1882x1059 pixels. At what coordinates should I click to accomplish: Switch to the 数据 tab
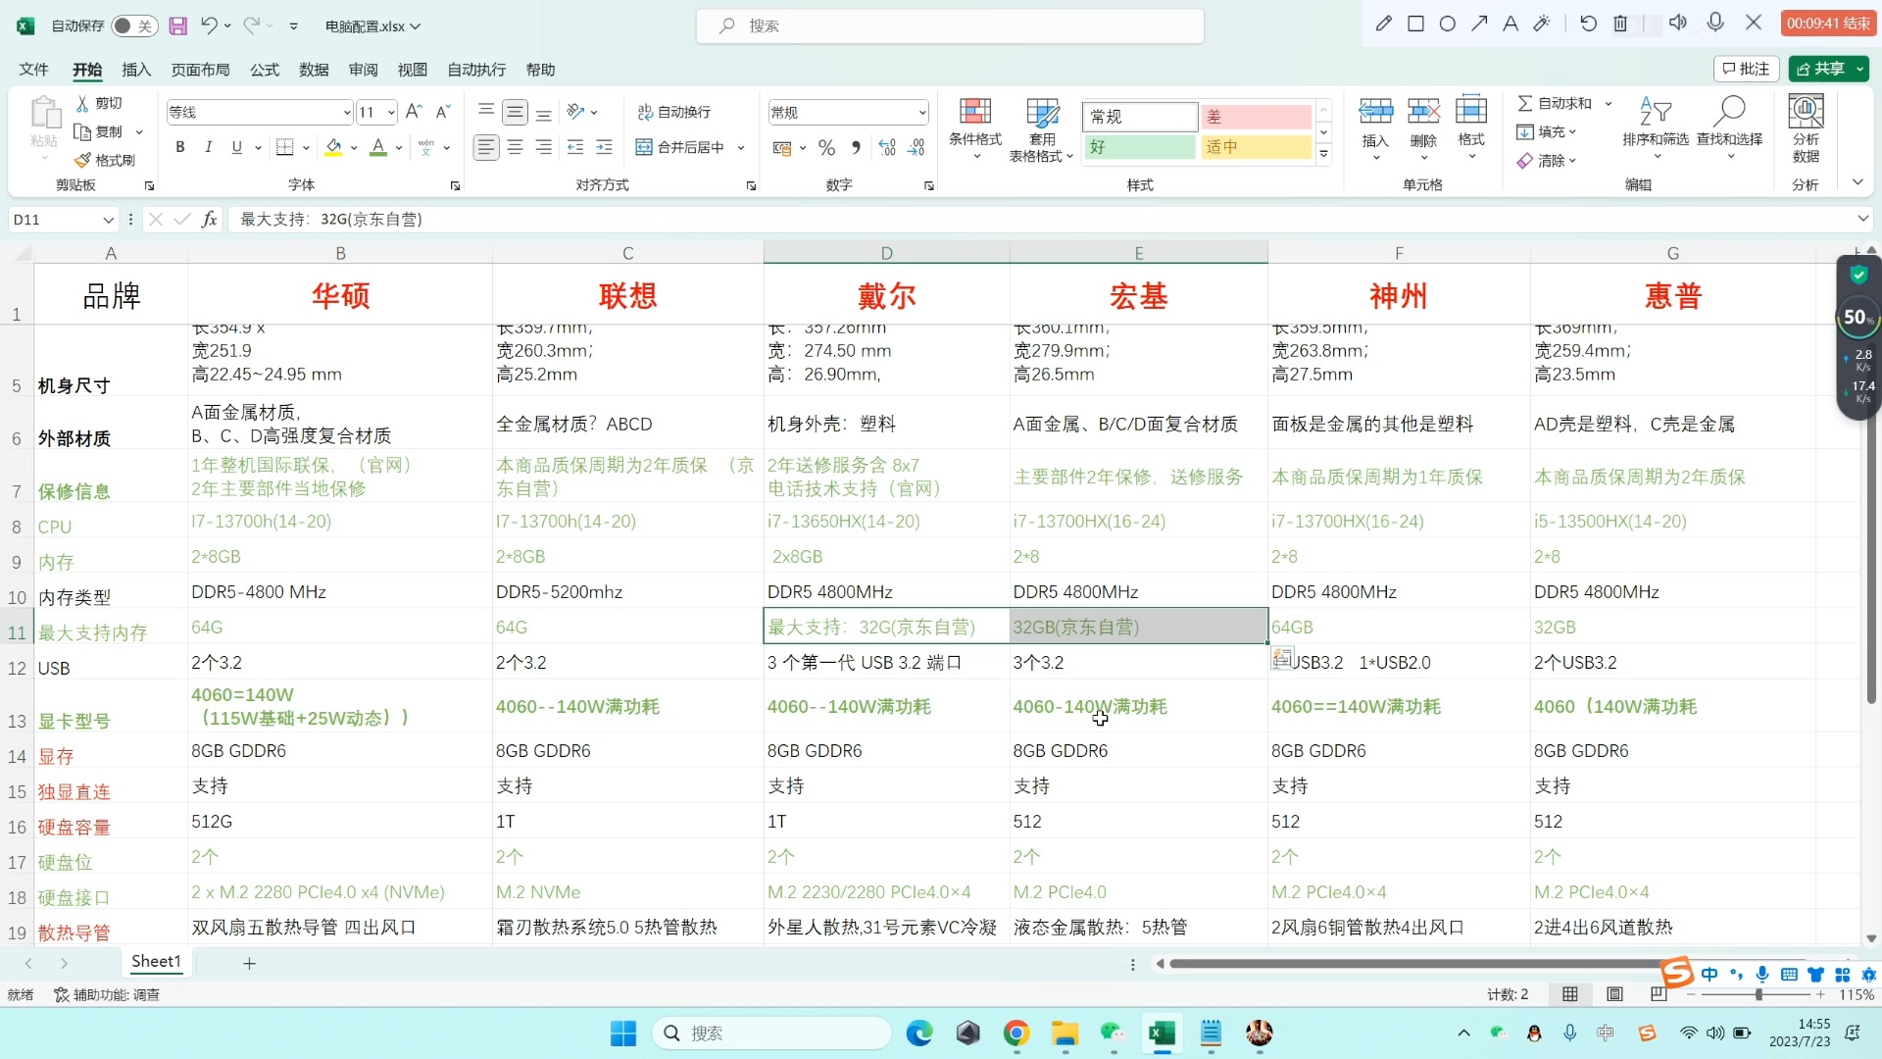point(314,70)
